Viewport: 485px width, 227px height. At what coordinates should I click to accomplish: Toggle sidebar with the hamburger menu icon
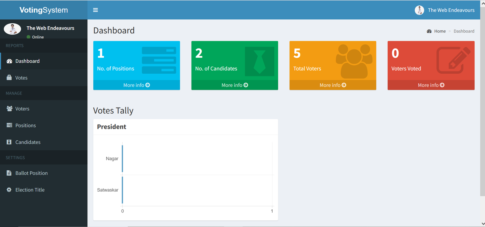[x=95, y=10]
